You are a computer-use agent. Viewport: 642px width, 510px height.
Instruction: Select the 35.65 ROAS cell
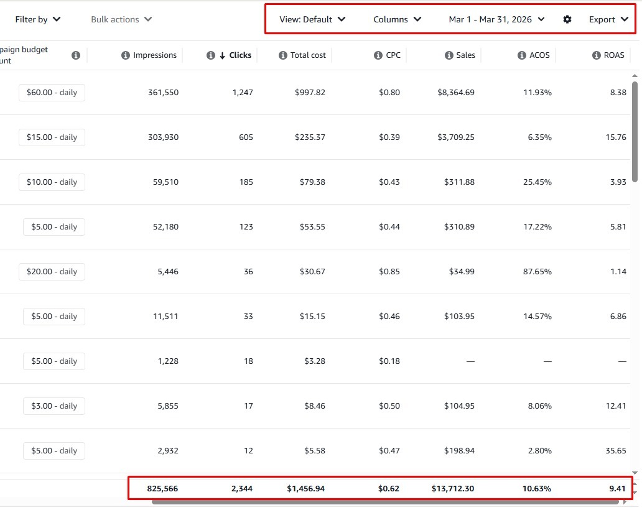616,451
